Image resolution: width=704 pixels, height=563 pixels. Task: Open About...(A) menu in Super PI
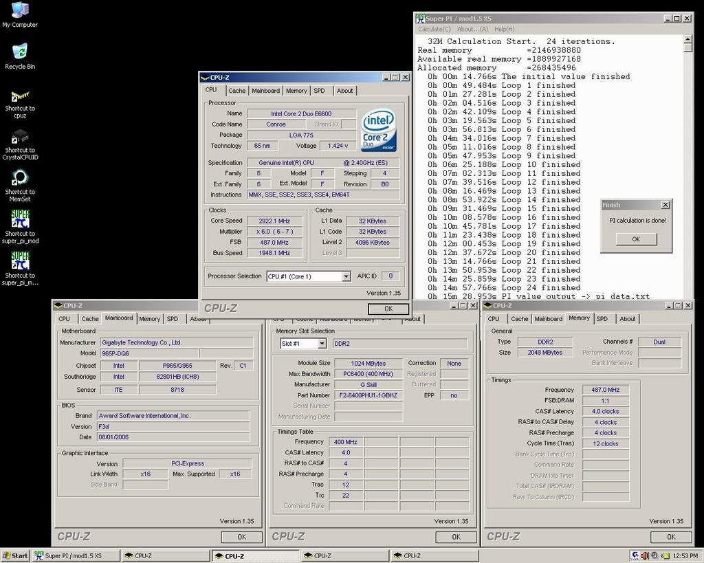(472, 29)
